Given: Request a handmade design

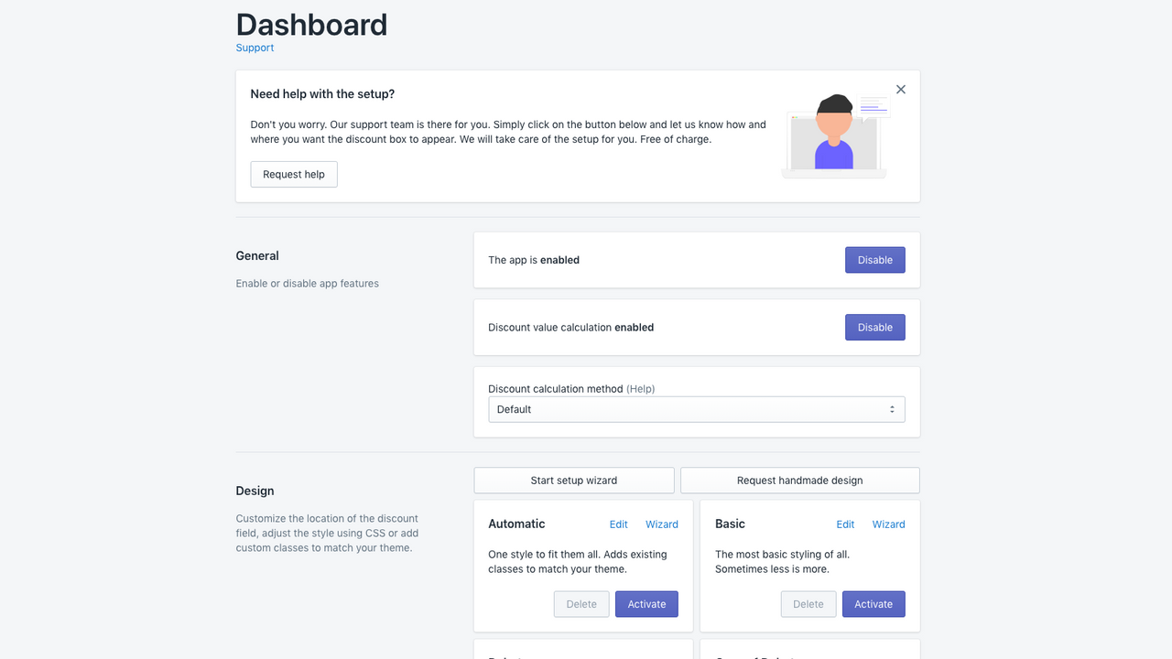Looking at the screenshot, I should coord(799,480).
